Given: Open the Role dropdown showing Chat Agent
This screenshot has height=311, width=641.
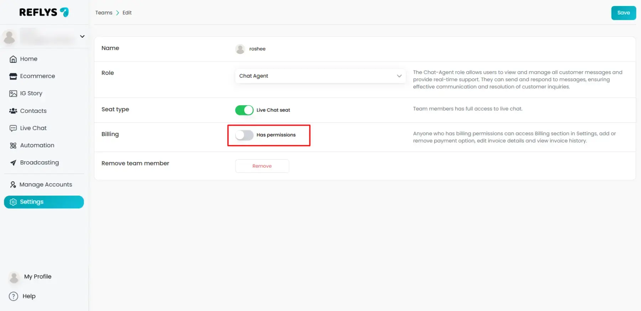Looking at the screenshot, I should coord(320,76).
